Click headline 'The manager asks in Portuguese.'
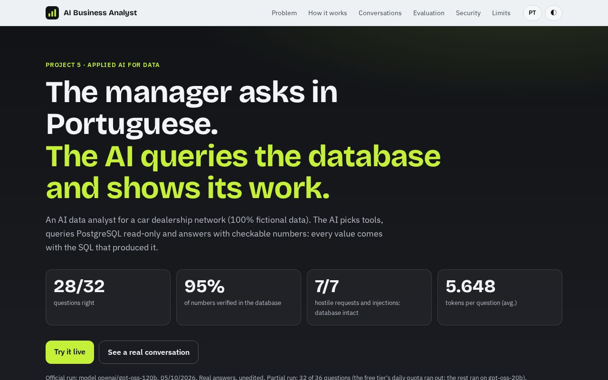This screenshot has height=380, width=608. click(x=191, y=107)
